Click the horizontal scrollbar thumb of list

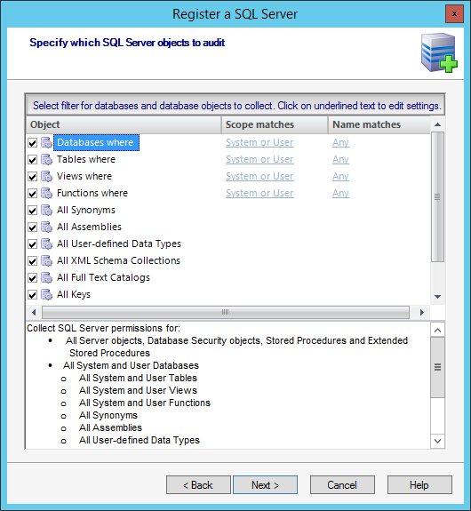point(226,312)
